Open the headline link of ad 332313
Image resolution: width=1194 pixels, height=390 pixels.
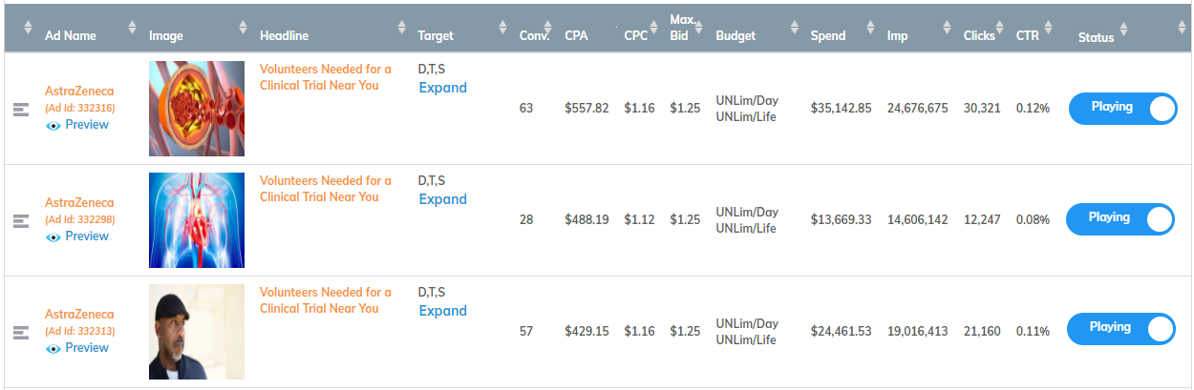(x=326, y=300)
